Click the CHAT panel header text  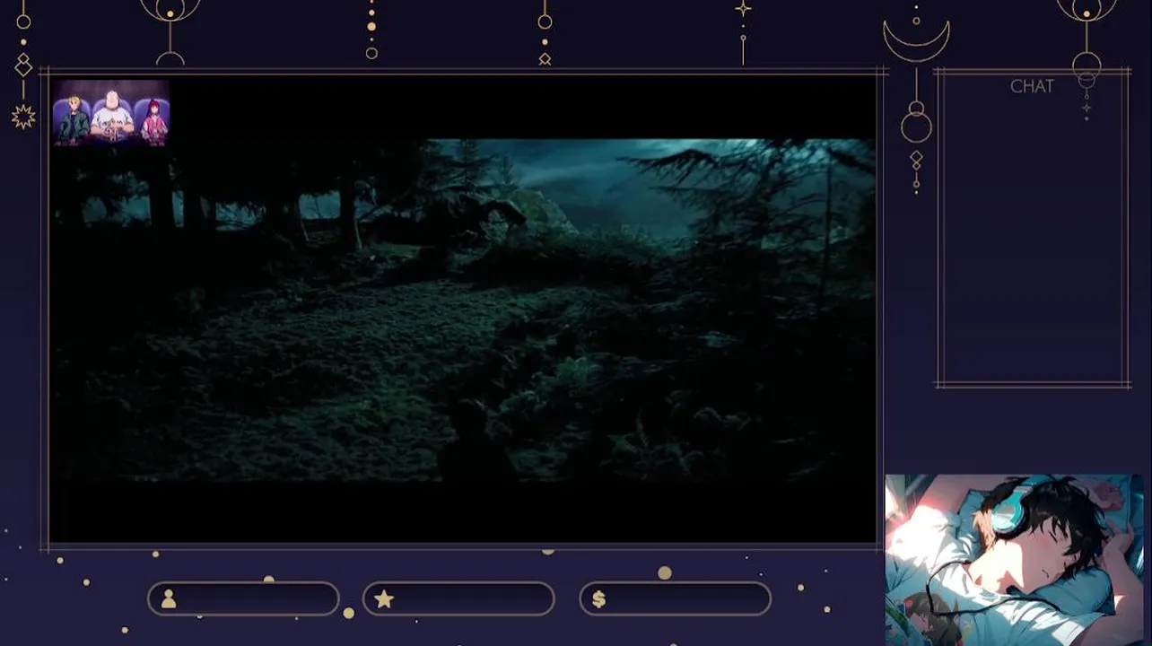click(1032, 87)
